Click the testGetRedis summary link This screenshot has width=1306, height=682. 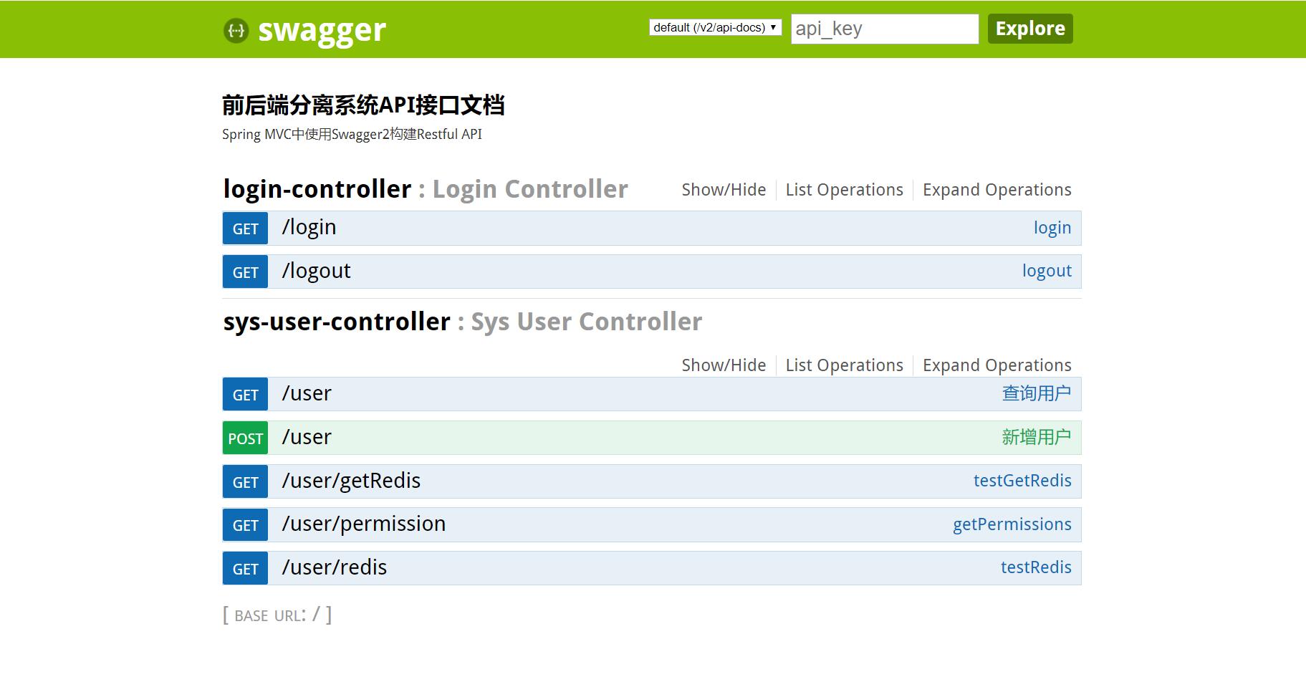coord(1022,481)
